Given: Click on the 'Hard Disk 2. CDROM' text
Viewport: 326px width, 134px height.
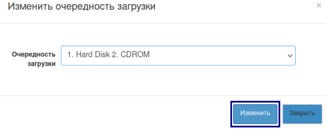Looking at the screenshot, I should [113, 55].
